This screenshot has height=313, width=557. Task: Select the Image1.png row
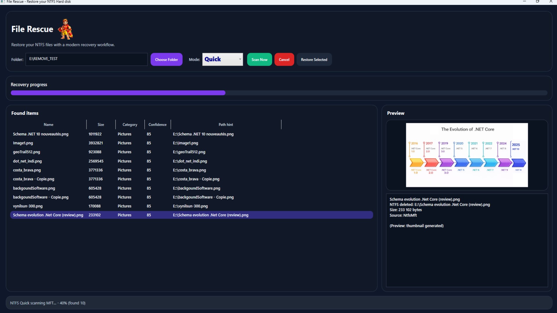[23, 143]
